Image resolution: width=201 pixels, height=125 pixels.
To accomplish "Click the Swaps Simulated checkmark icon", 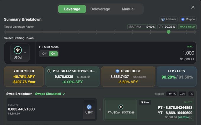I will [x=64, y=94].
